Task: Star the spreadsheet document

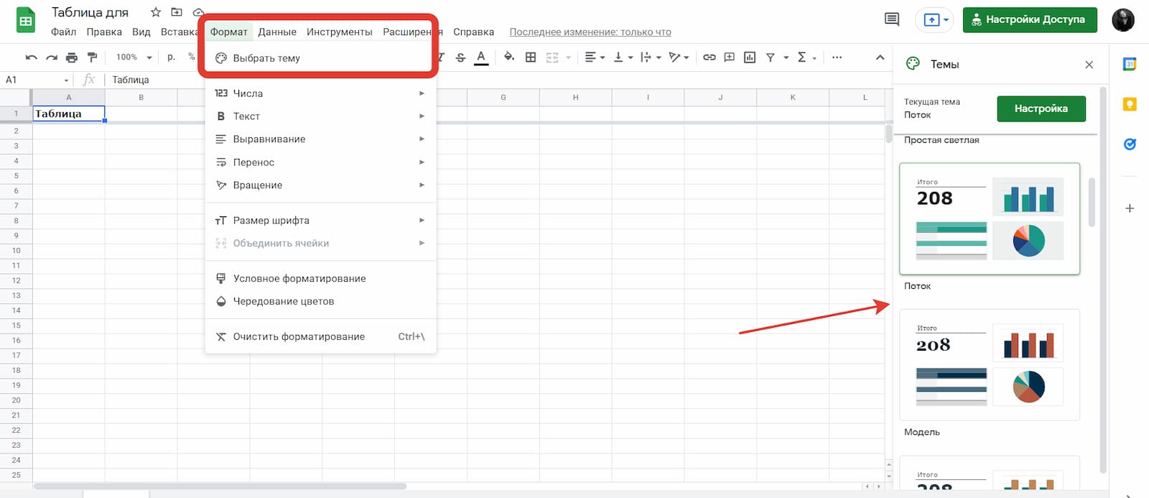Action: (x=156, y=12)
